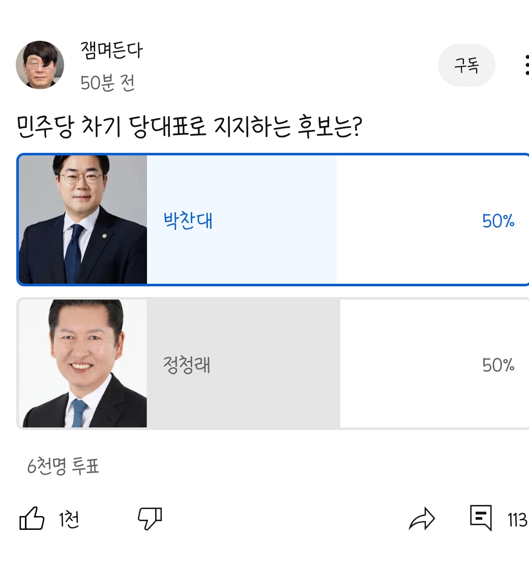Tap the 1천 like count

click(69, 520)
